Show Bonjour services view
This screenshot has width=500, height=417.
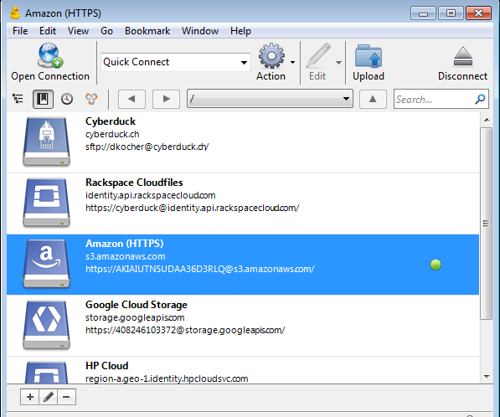tap(91, 99)
